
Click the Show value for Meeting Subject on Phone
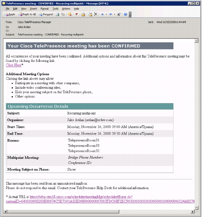[x=71, y=170]
